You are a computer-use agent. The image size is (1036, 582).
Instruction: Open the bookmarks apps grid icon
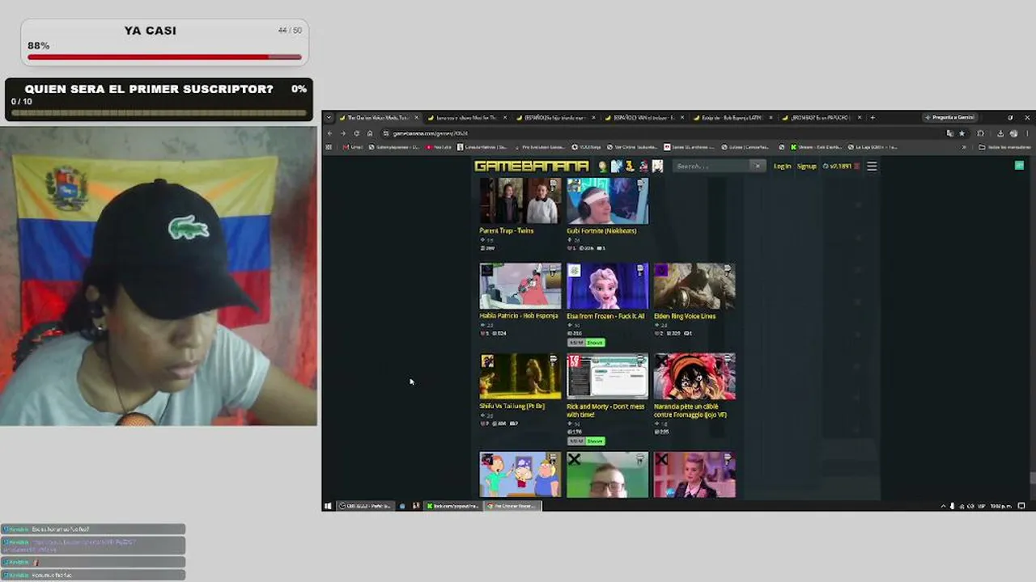(x=328, y=147)
